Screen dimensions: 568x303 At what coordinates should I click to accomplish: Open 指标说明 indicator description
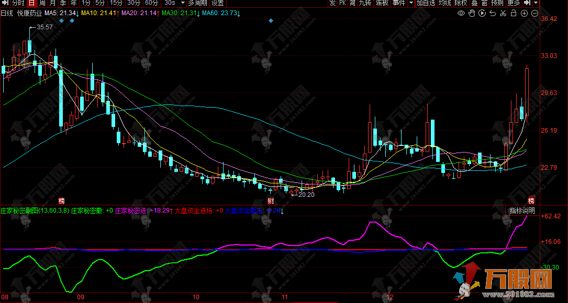(522, 211)
